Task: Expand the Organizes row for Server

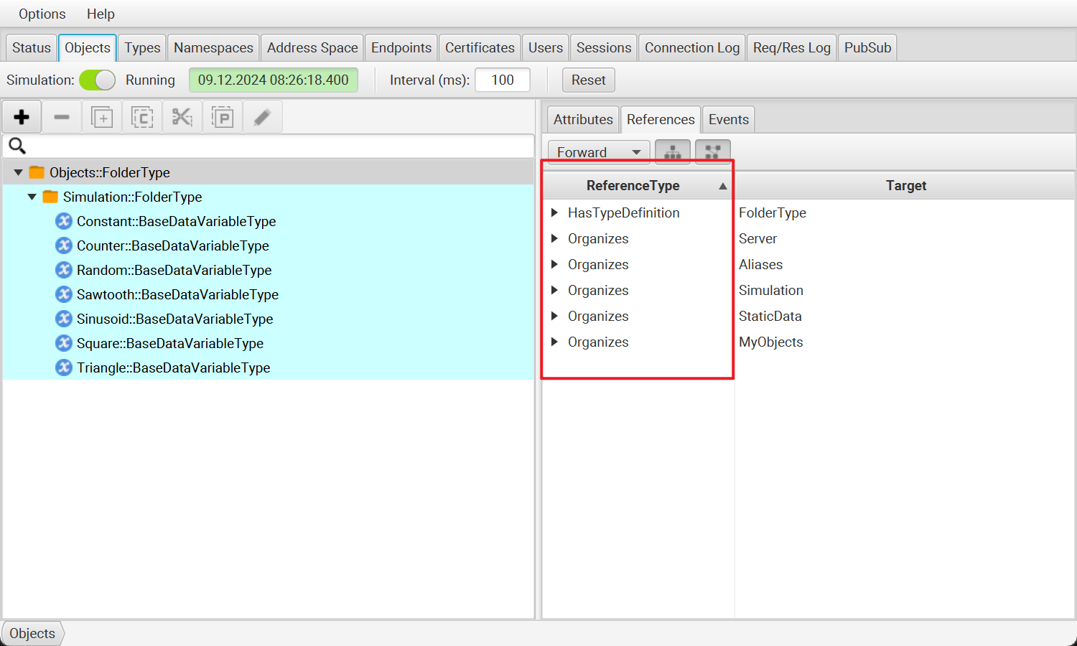Action: coord(554,238)
